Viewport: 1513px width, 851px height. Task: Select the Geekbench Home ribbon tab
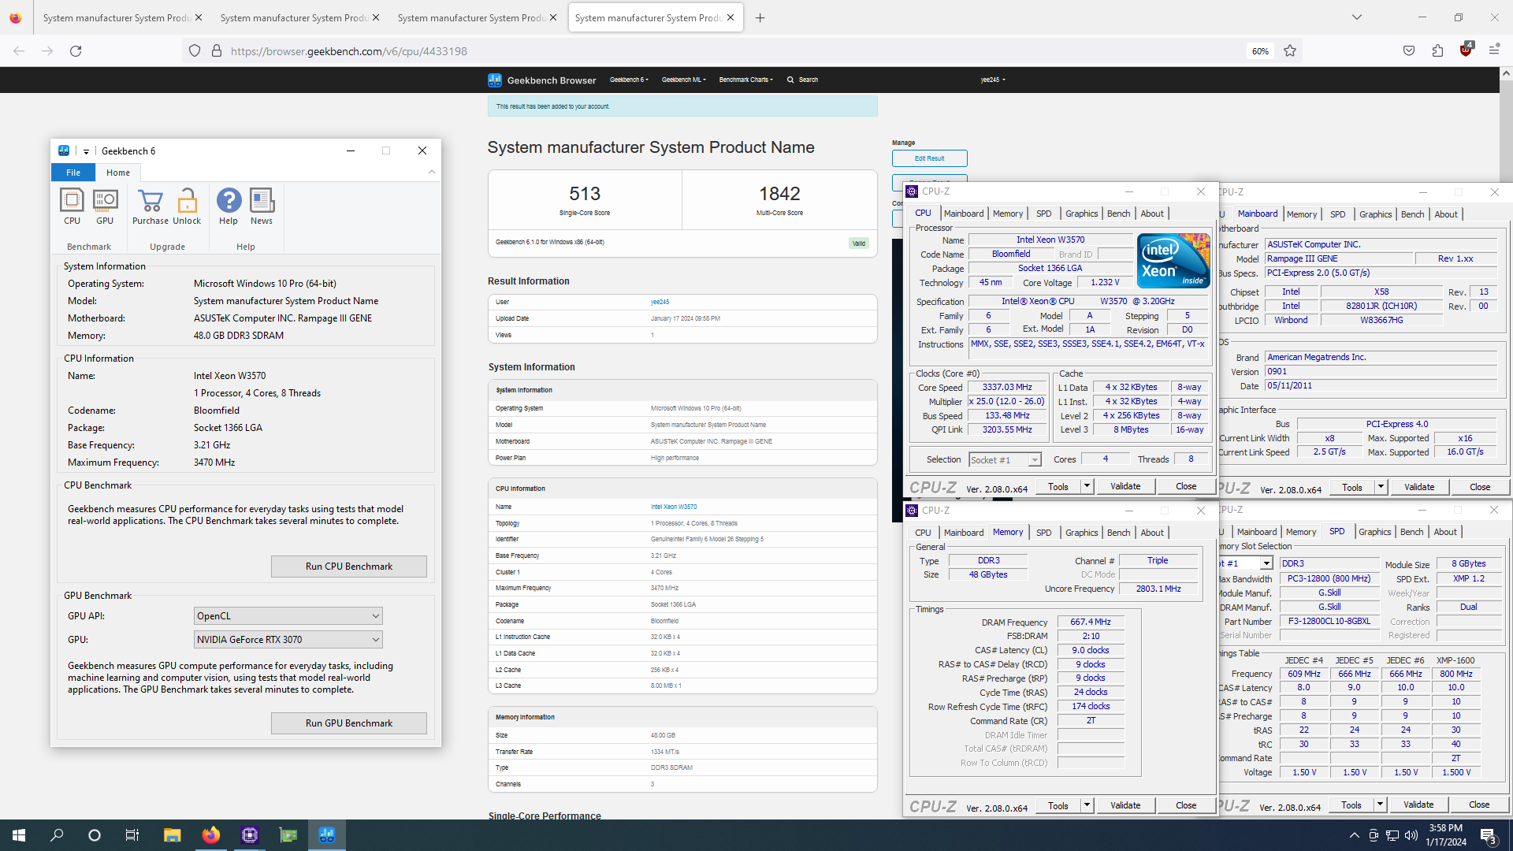click(118, 173)
